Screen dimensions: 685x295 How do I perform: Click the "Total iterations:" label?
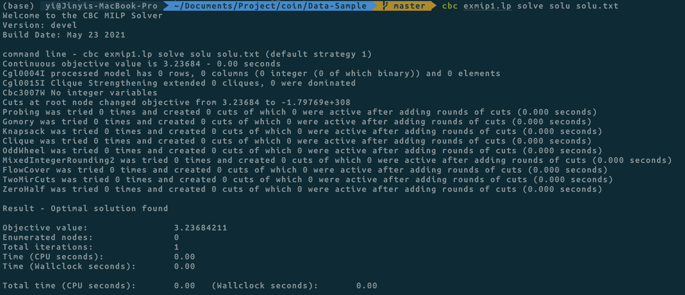[48, 247]
